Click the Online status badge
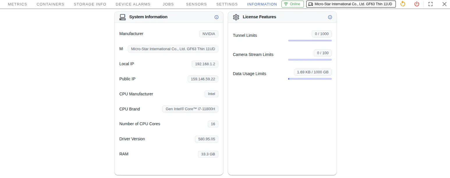The width and height of the screenshot is (450, 178). tap(293, 4)
